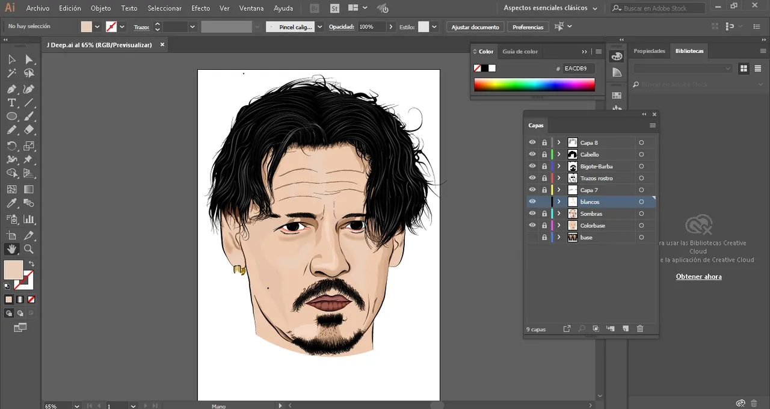This screenshot has width=770, height=409.
Task: Collapse the Capas panel double arrows
Action: (x=644, y=114)
